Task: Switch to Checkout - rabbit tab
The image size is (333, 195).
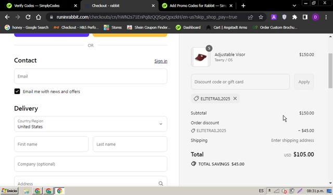Action: tap(106, 6)
